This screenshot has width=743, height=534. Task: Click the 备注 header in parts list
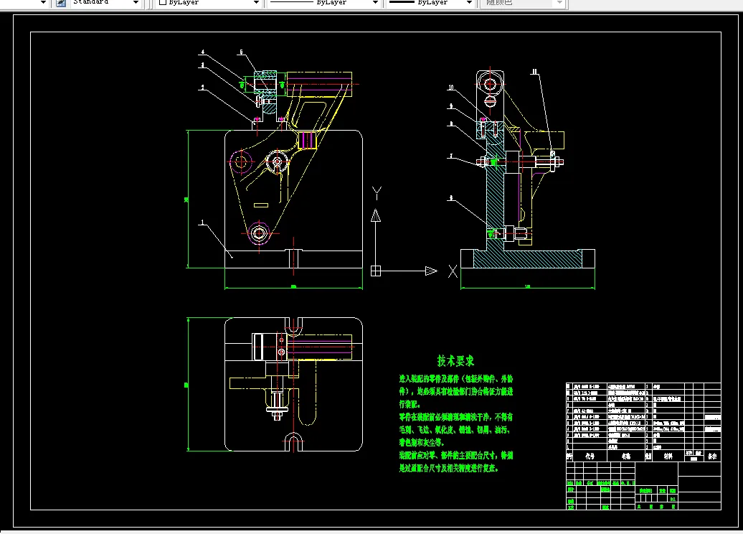tap(712, 456)
